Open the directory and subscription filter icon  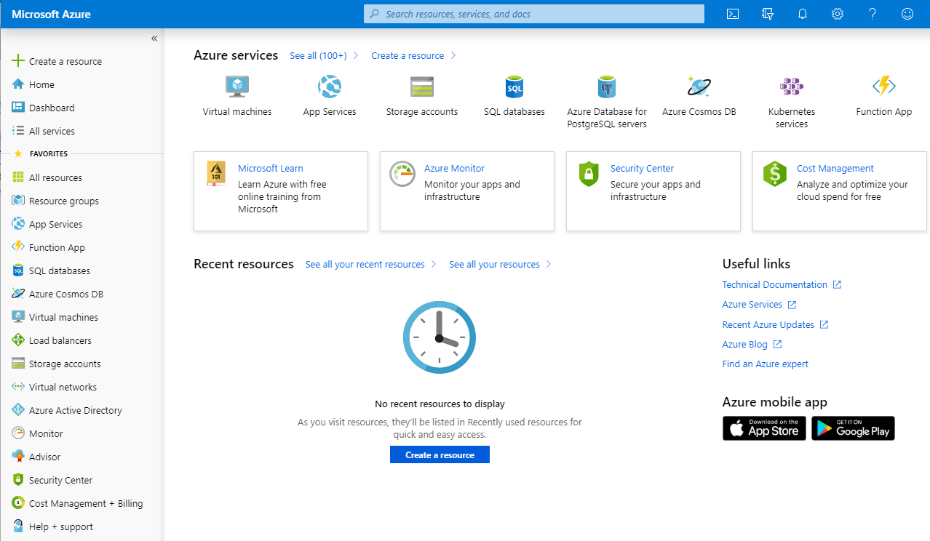click(768, 14)
